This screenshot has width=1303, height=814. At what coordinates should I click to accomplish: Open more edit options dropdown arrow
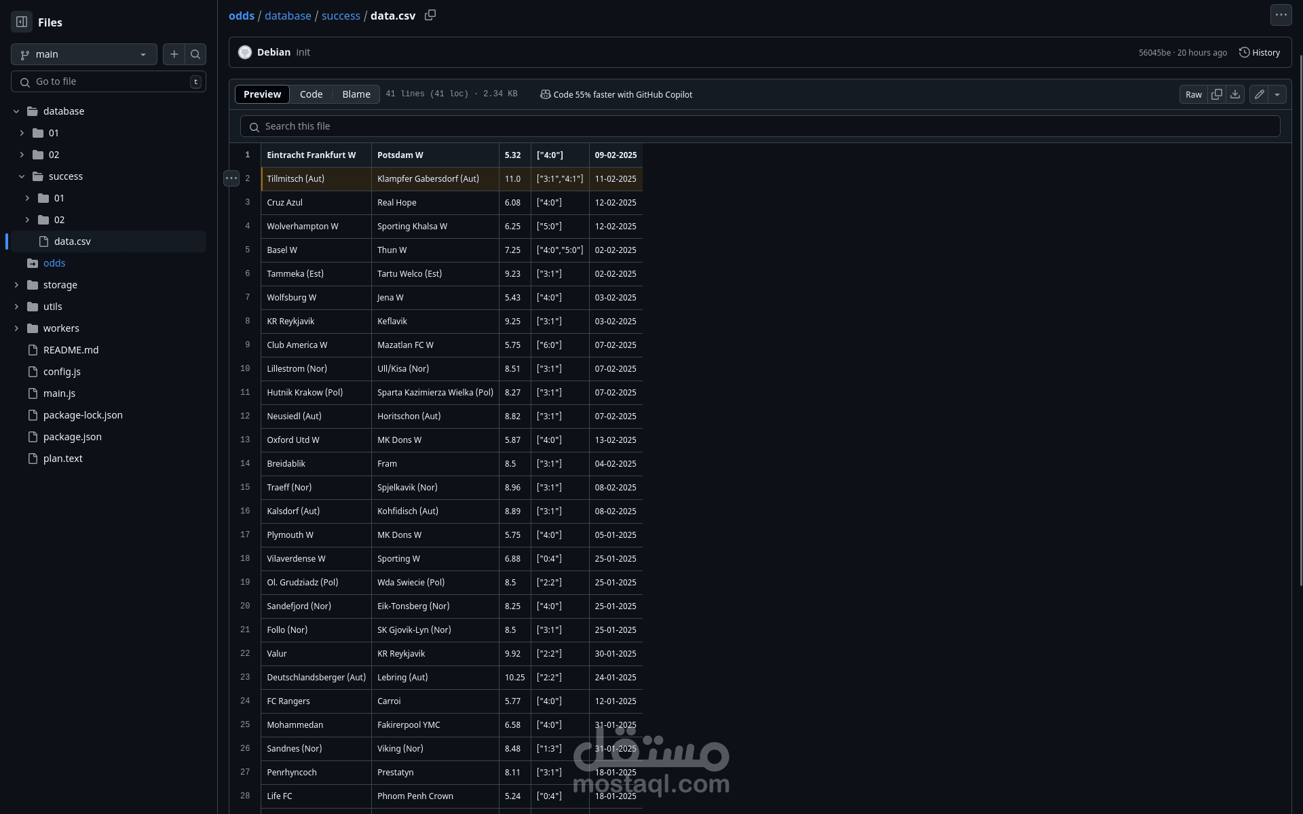pos(1277,94)
